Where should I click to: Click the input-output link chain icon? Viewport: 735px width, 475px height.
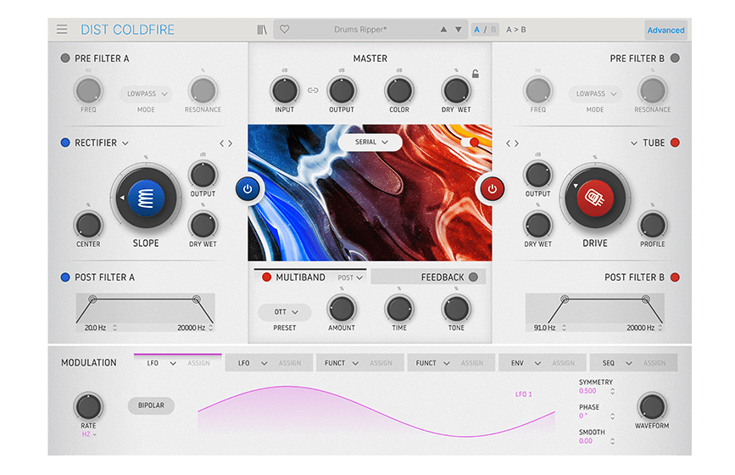[313, 90]
